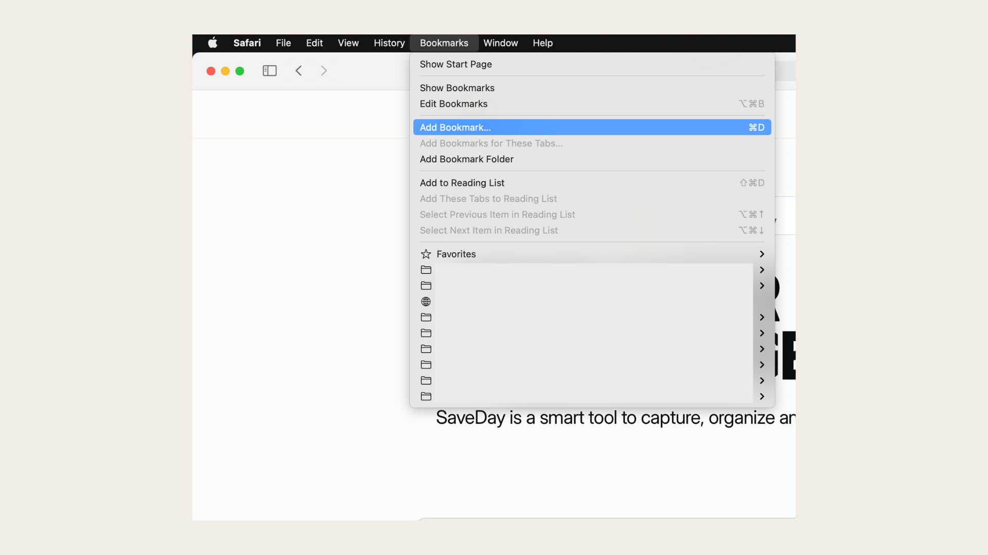Select Add Bookmark...

tap(592, 127)
